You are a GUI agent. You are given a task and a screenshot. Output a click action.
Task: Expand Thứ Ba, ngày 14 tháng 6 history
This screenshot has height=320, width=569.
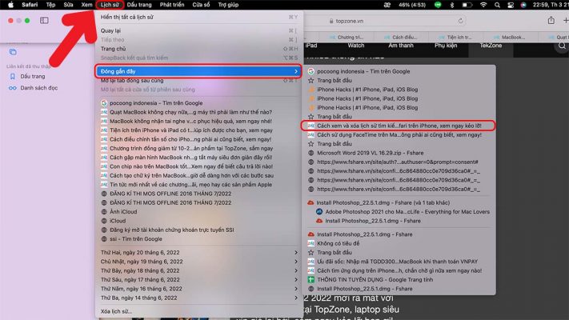point(200,296)
